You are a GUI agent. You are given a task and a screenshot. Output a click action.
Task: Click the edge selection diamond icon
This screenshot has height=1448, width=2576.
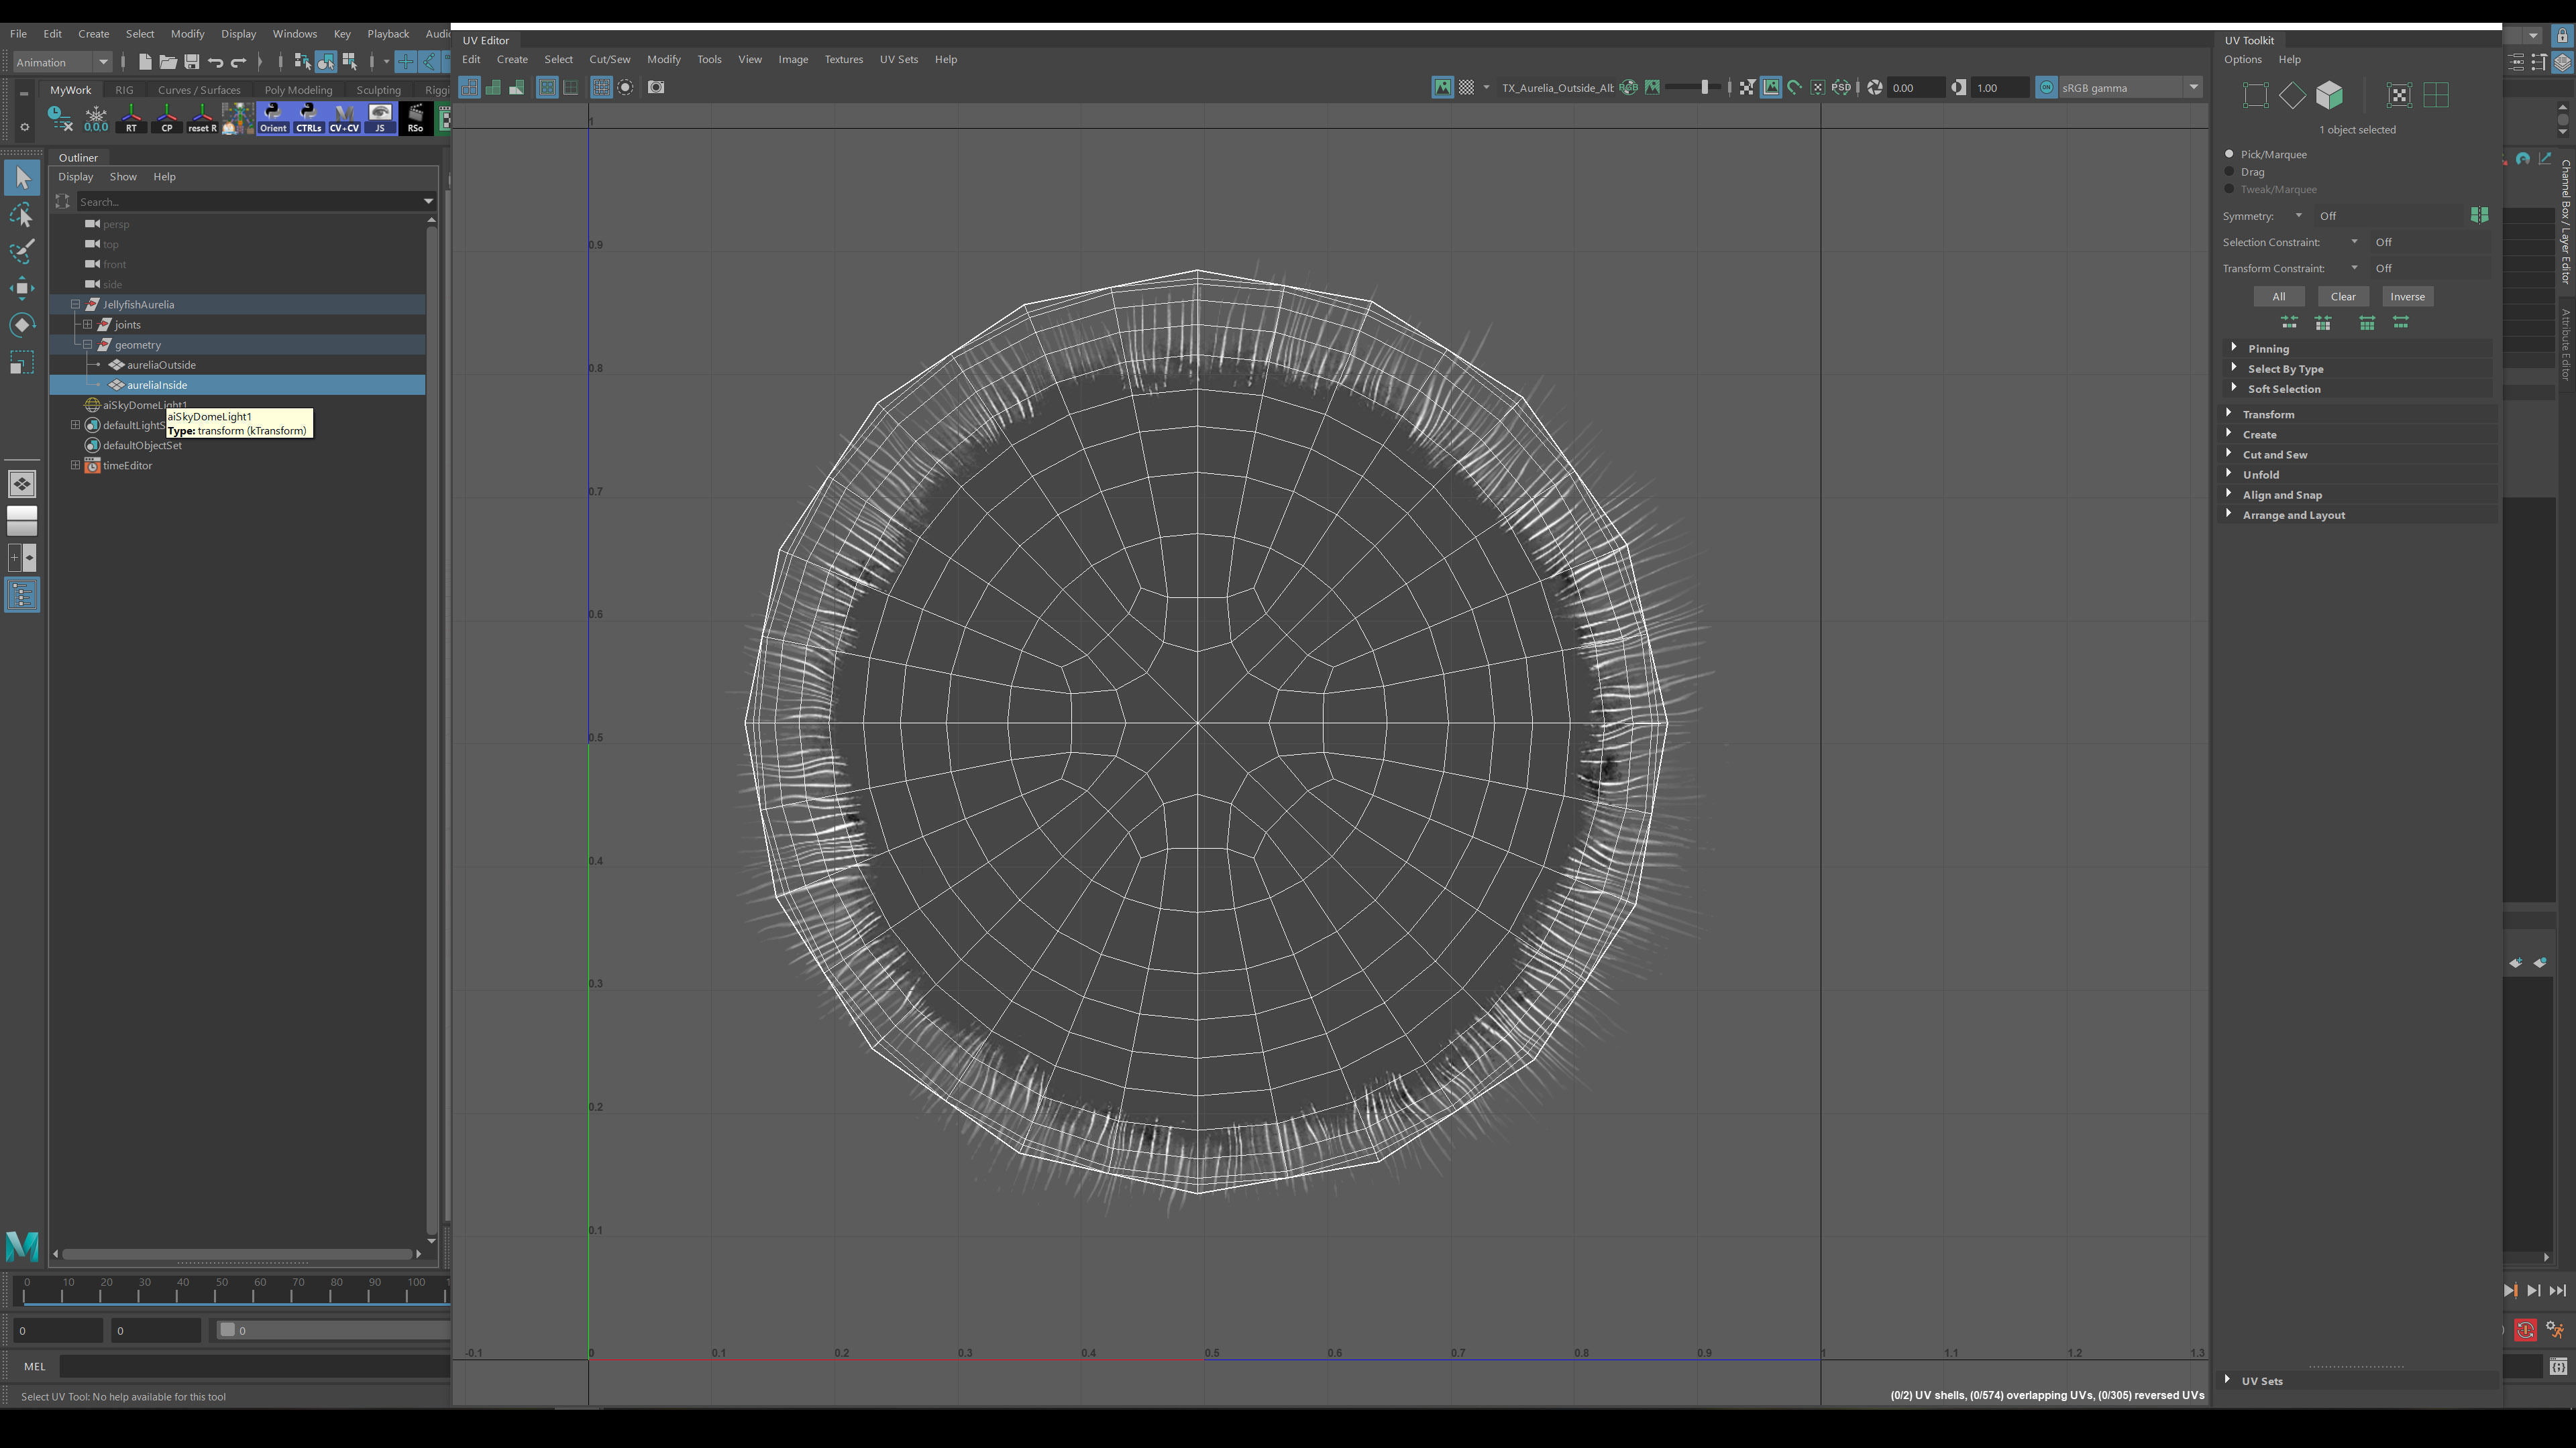(2292, 95)
